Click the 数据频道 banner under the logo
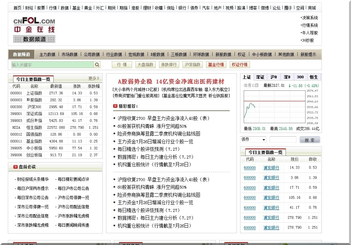The width and height of the screenshot is (351, 245). tap(34, 39)
